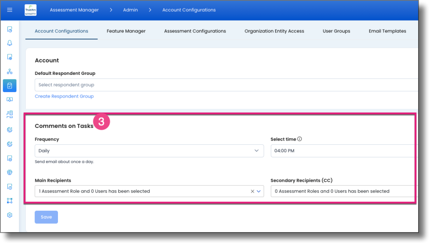Click the 'Account' section heading

click(x=47, y=61)
